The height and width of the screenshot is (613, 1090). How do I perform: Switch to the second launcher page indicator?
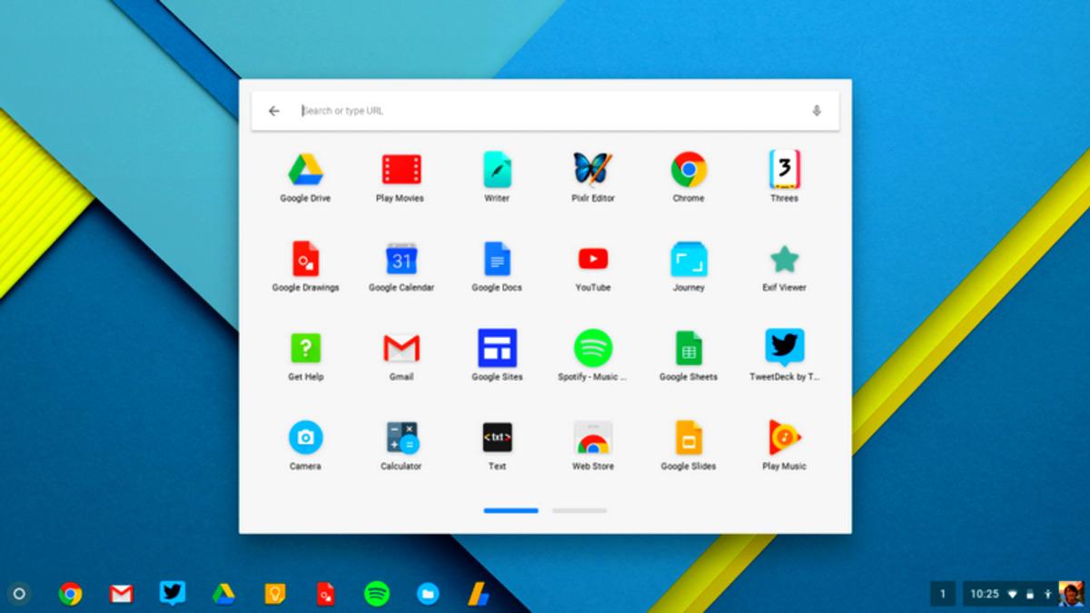(580, 510)
